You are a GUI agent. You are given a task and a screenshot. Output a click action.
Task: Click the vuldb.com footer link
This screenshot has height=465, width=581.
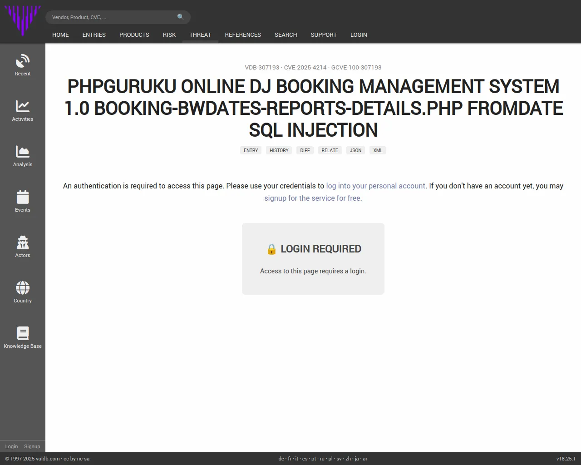coord(48,459)
